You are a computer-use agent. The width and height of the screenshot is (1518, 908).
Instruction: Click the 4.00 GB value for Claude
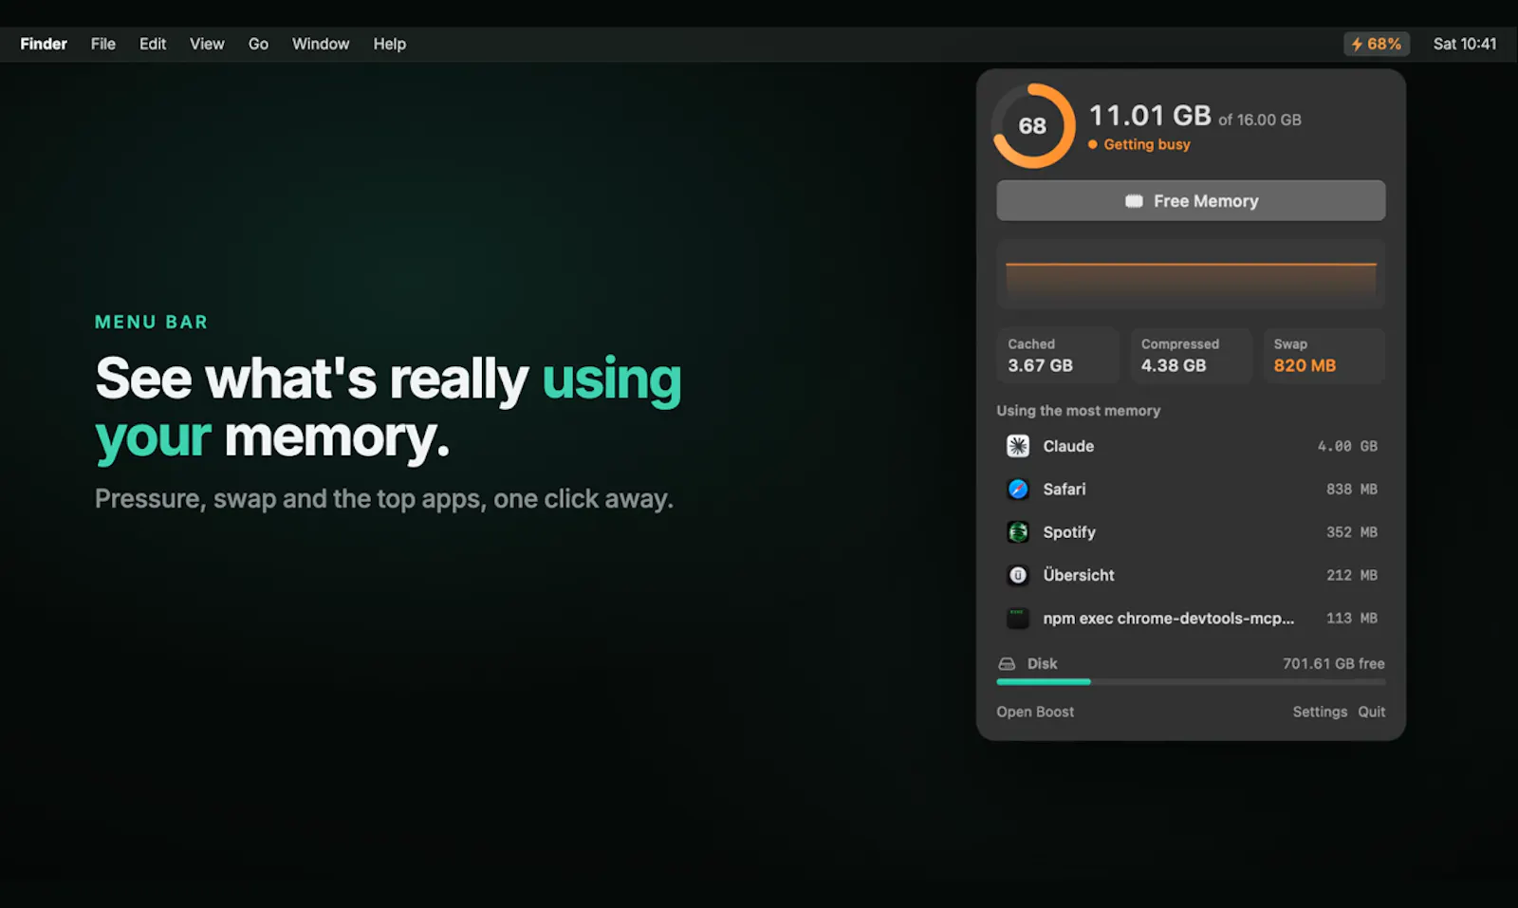(1347, 446)
